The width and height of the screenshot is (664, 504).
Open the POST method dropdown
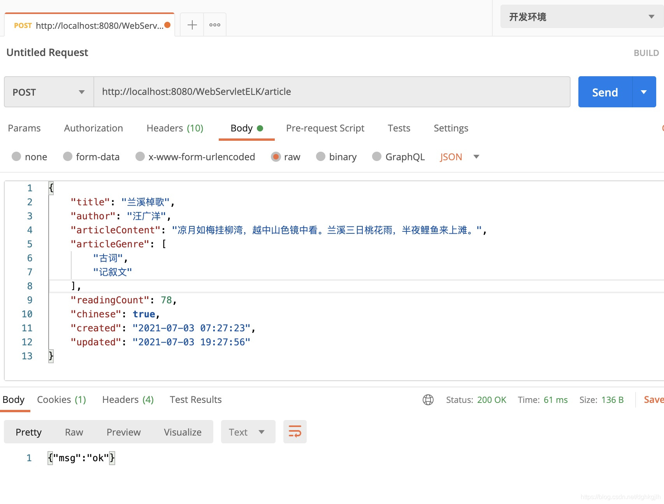coord(49,92)
